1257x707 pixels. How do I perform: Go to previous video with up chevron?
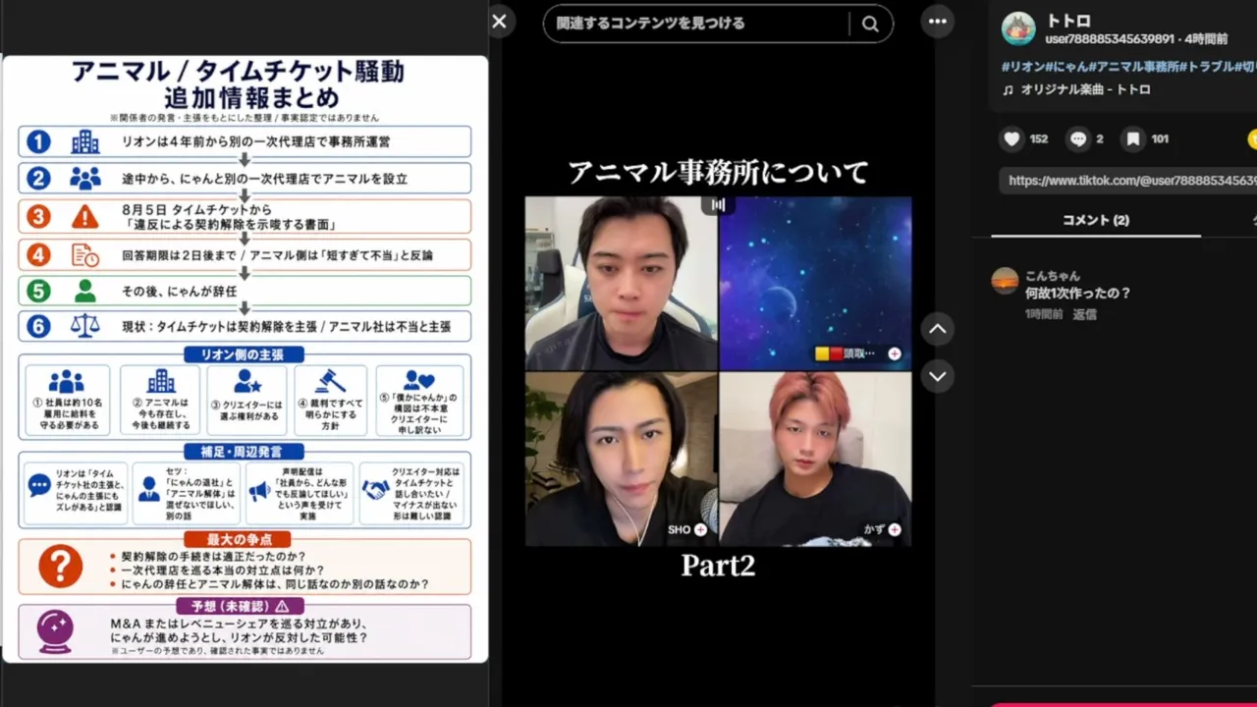938,329
